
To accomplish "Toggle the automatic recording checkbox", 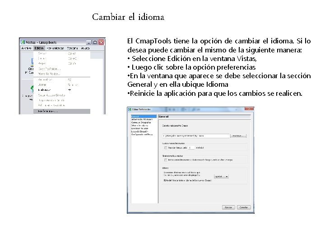I will (x=166, y=160).
